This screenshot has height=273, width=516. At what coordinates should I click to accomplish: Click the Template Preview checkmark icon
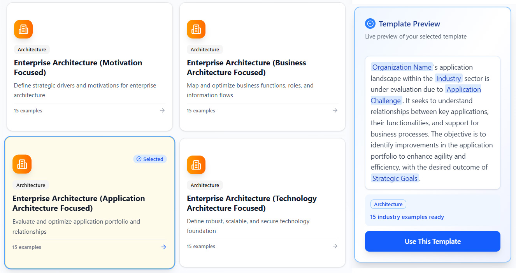(370, 24)
